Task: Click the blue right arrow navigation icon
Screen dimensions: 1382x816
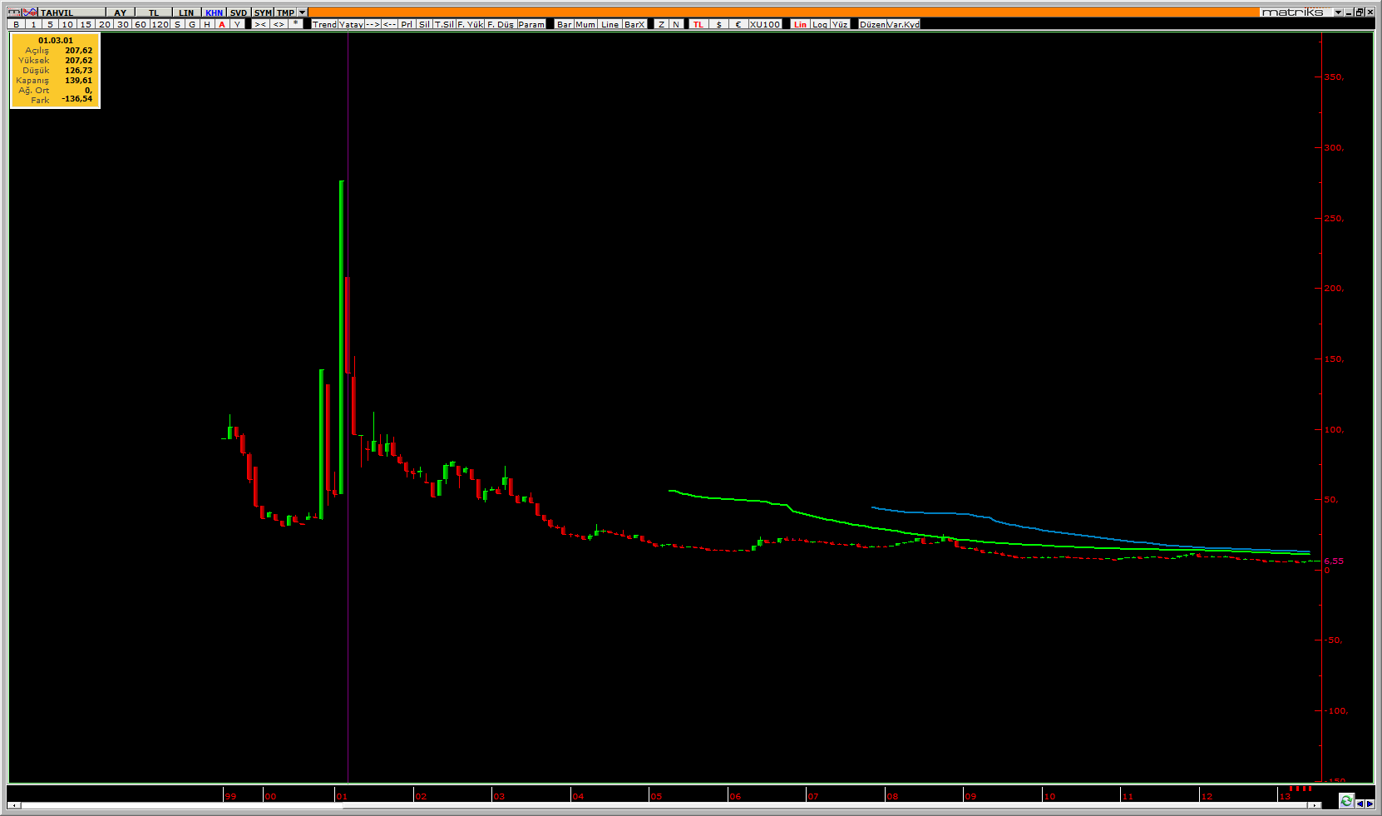Action: click(1370, 804)
